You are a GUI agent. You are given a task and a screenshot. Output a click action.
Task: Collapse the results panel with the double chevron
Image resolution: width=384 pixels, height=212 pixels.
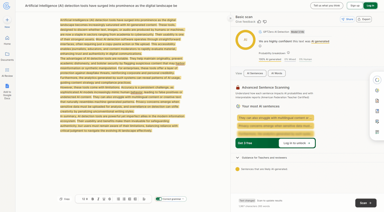pos(230,18)
